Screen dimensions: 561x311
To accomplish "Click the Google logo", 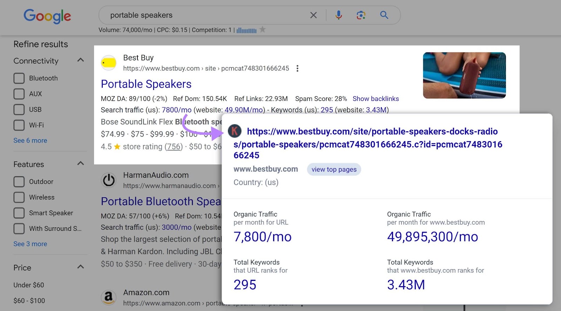I will point(47,16).
